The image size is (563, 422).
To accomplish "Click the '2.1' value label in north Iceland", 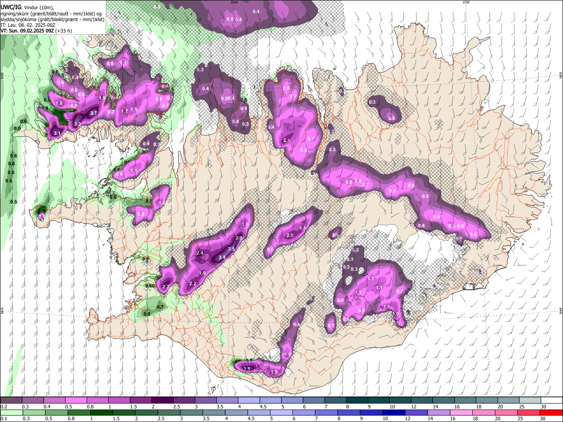I will point(287,140).
